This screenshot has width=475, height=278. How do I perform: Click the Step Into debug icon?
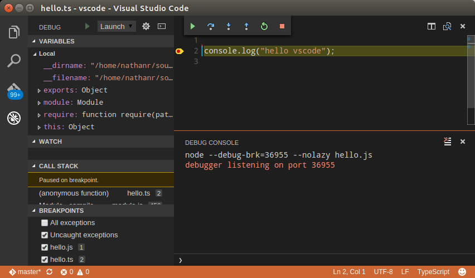point(228,26)
